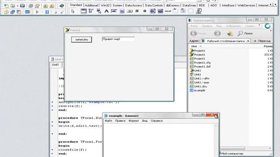Click the Переход button in Explorer
Image resolution: width=280 pixels, height=157 pixels.
click(x=262, y=41)
